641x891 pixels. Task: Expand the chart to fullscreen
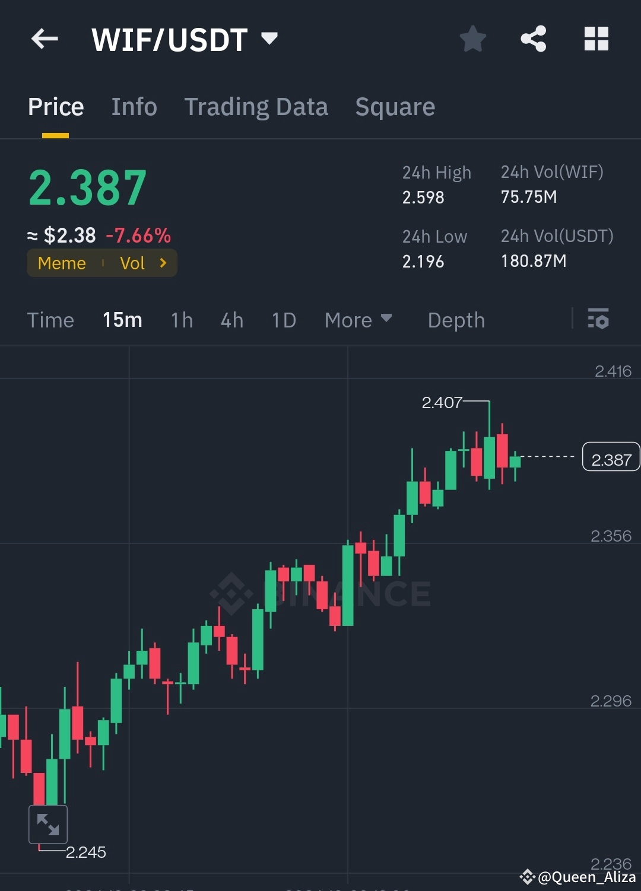(x=48, y=824)
